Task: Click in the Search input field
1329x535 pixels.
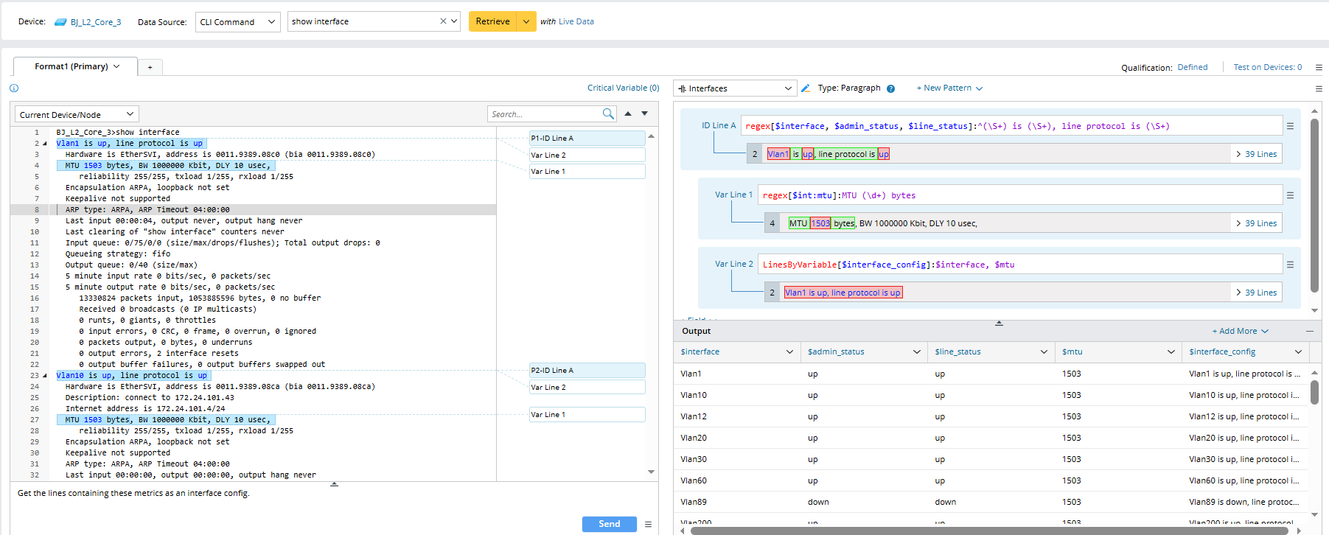Action: [544, 114]
